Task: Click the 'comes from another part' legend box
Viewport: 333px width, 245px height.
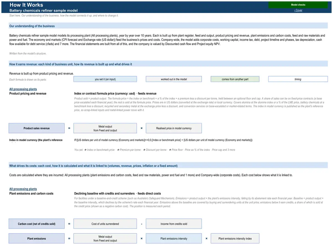Action: click(235, 79)
